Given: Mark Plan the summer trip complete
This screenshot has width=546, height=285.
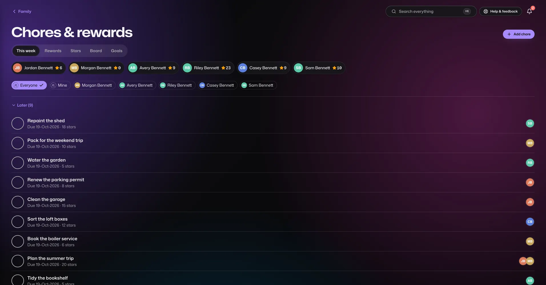Looking at the screenshot, I should point(18,261).
